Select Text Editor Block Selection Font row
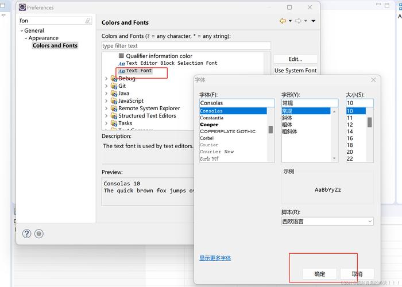Screen dimensions: 402x287 168,63
